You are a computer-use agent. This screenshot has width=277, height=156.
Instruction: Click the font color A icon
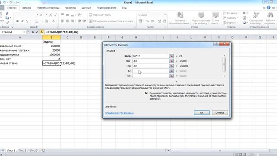click(53, 21)
